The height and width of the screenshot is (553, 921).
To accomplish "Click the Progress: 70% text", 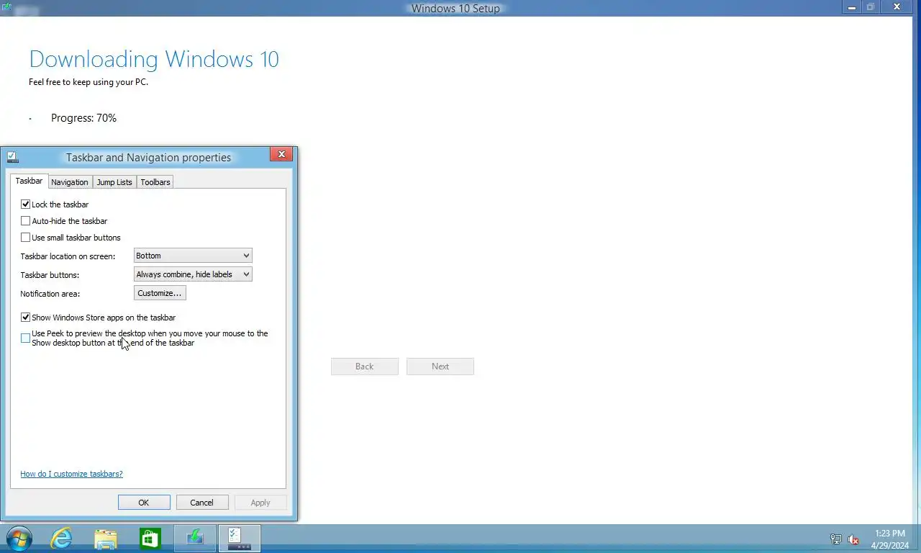I will click(x=83, y=118).
